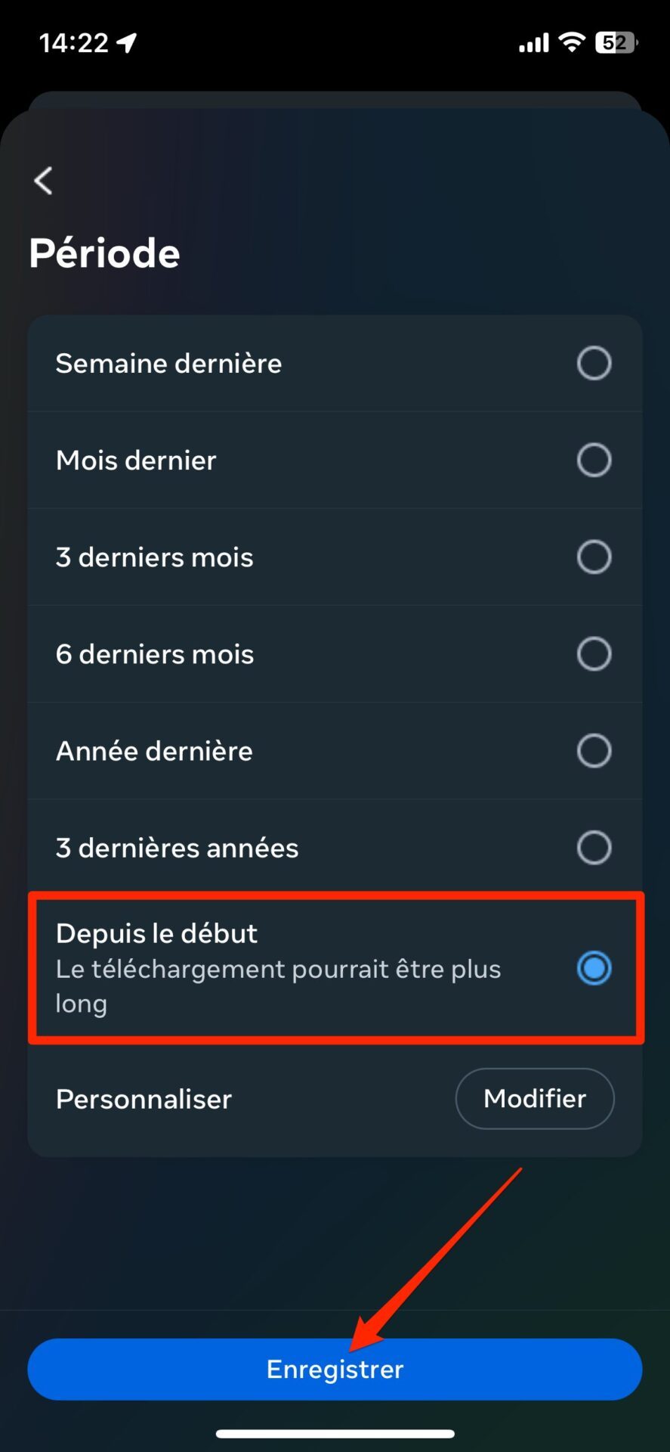Tap the home indicator bar at bottom

tap(335, 1433)
